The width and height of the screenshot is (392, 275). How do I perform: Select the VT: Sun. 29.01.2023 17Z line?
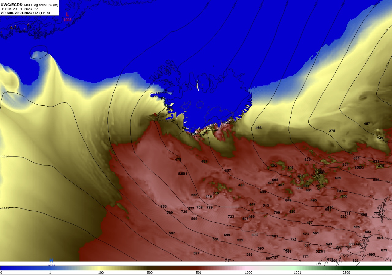[19, 13]
